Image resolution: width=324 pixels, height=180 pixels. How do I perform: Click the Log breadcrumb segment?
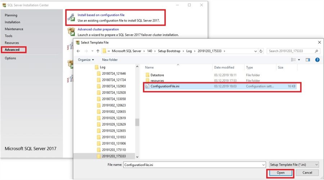189,51
